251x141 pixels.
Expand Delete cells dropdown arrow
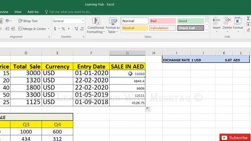[227, 32]
